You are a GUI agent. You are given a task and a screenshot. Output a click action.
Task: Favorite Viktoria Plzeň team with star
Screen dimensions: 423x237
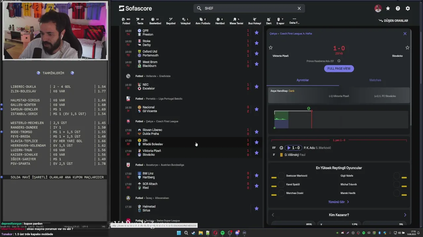point(271,48)
